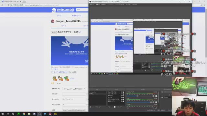The width and height of the screenshot is (207, 116).
Task: Switch to the ライブ tab on TwitCasting
Action: pos(59,15)
